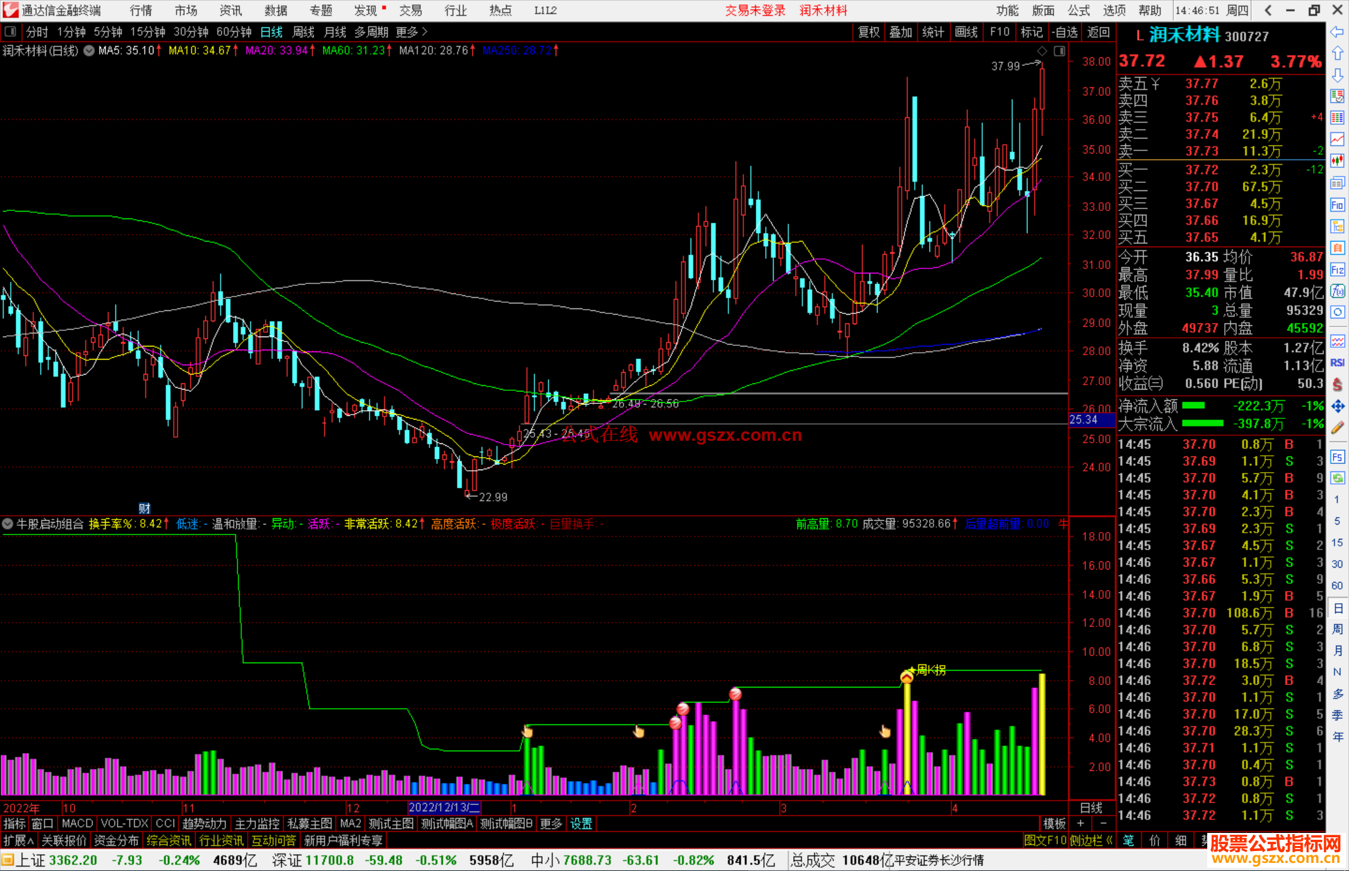Switch to the 60分钟 timeframe tab

(234, 32)
